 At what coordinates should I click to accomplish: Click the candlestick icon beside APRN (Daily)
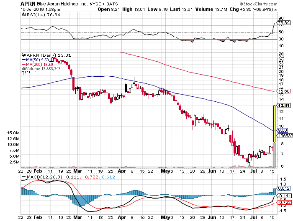pyautogui.click(x=23, y=55)
